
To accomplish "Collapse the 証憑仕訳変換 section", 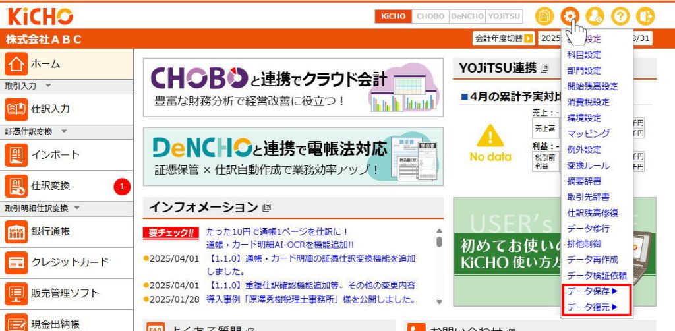I will point(64,131).
